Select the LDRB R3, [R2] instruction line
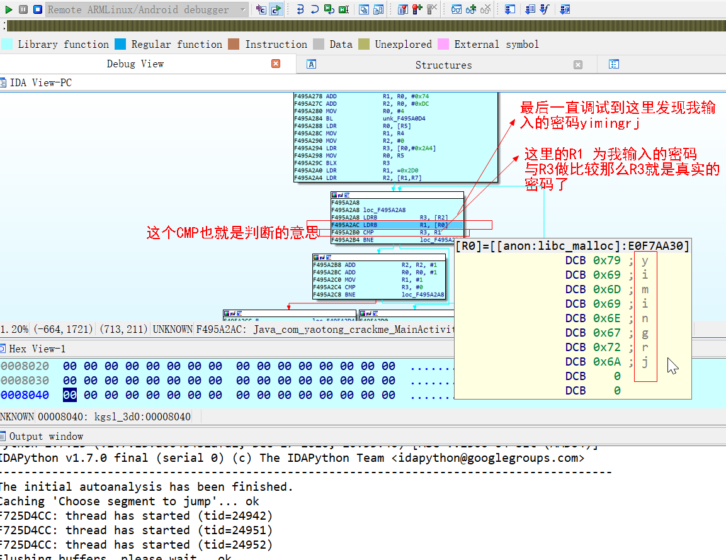 [397, 218]
